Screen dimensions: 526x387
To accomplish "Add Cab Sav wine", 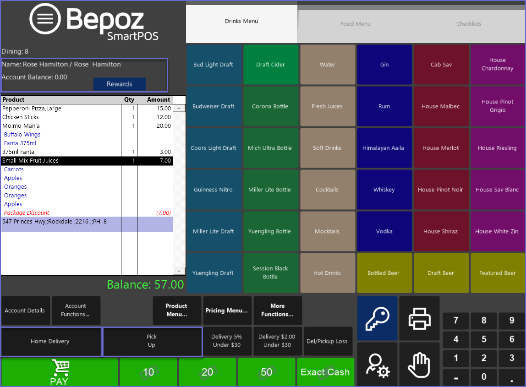I will [x=441, y=65].
